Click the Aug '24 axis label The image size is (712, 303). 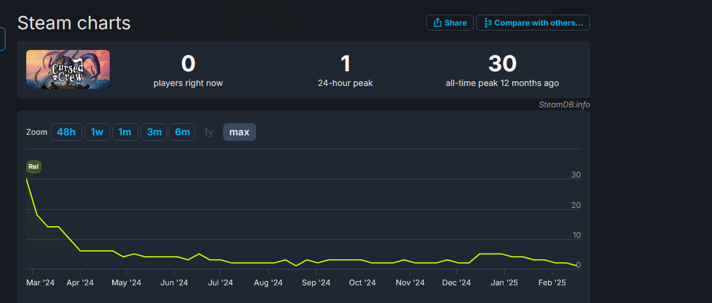(268, 282)
